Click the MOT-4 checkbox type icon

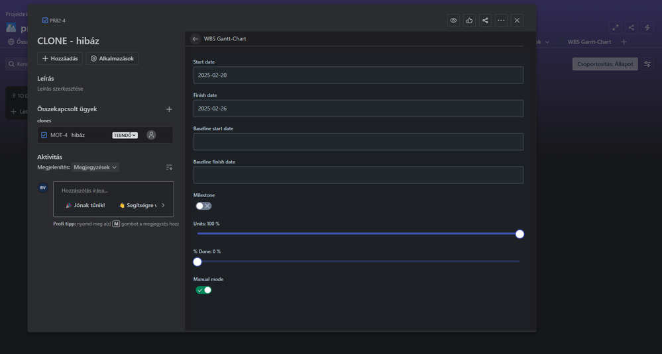pyautogui.click(x=44, y=135)
